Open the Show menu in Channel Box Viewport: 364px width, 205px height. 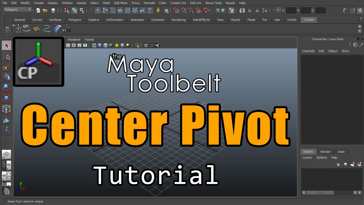click(345, 51)
